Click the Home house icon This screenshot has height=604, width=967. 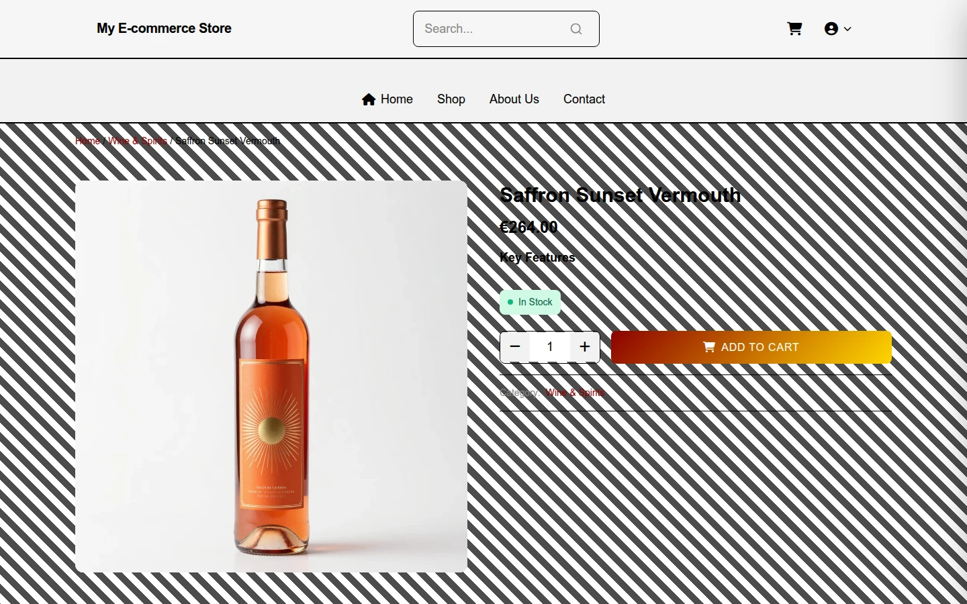tap(369, 99)
